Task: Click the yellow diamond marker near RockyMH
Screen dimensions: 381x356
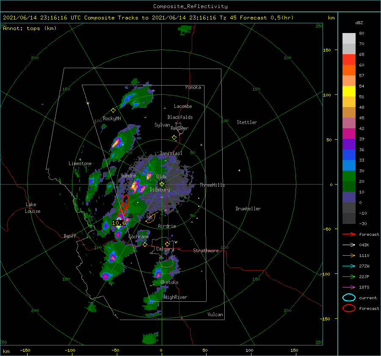Action: [x=113, y=110]
